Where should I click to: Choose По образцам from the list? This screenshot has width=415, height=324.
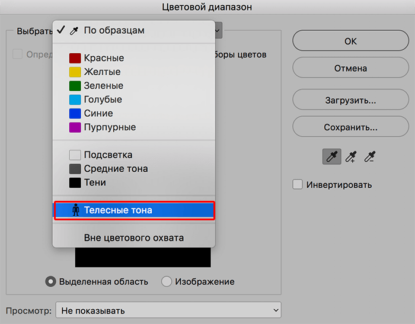click(x=134, y=31)
